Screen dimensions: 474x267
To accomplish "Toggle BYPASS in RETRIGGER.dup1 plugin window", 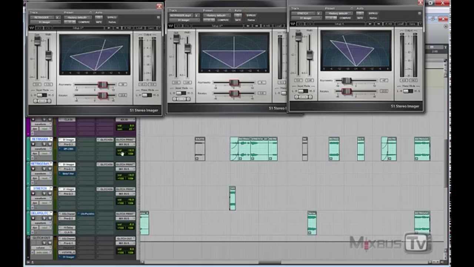I will 251,15.
